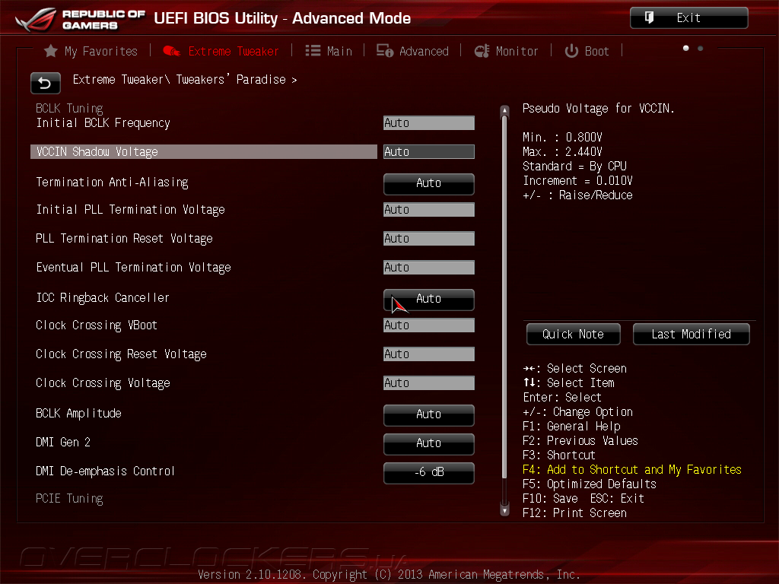The image size is (779, 584).
Task: Click the first page indicator dot
Action: click(x=686, y=48)
